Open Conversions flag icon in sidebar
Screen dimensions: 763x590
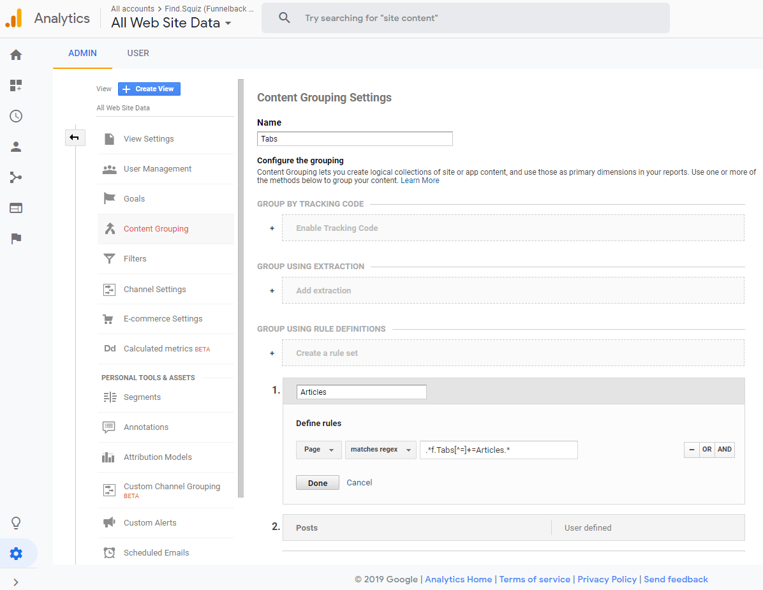[16, 239]
